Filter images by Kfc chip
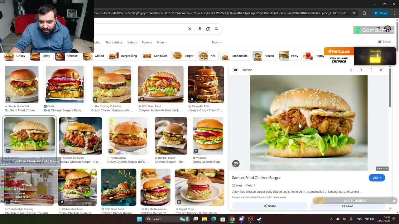This screenshot has width=399, height=224. click(208, 56)
